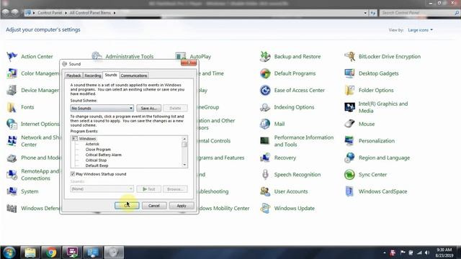The image size is (461, 259).
Task: Open the User Accounts icon
Action: (x=265, y=191)
